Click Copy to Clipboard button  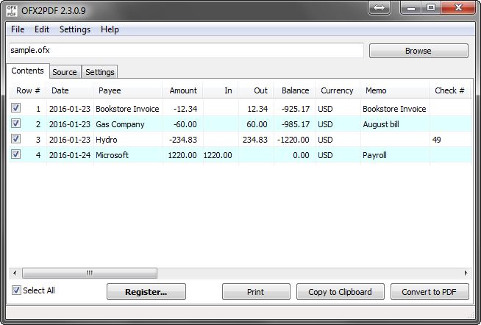[341, 292]
